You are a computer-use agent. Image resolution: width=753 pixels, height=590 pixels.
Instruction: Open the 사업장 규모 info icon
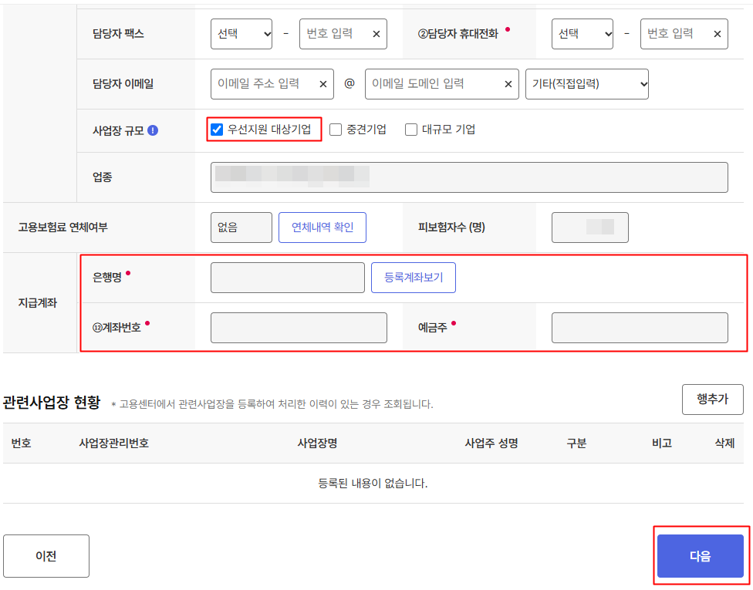[x=153, y=130]
